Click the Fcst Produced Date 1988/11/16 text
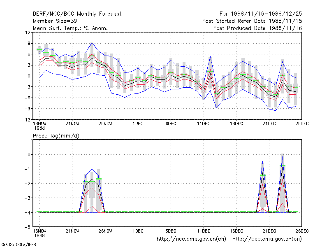 pyautogui.click(x=258, y=28)
